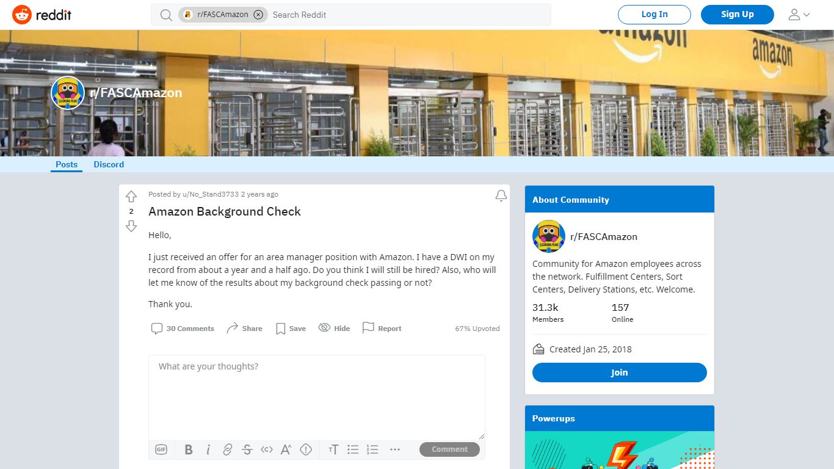The image size is (834, 469).
Task: Report this post
Action: pyautogui.click(x=382, y=329)
